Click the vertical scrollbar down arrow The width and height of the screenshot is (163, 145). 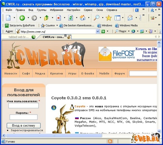(x=159, y=131)
